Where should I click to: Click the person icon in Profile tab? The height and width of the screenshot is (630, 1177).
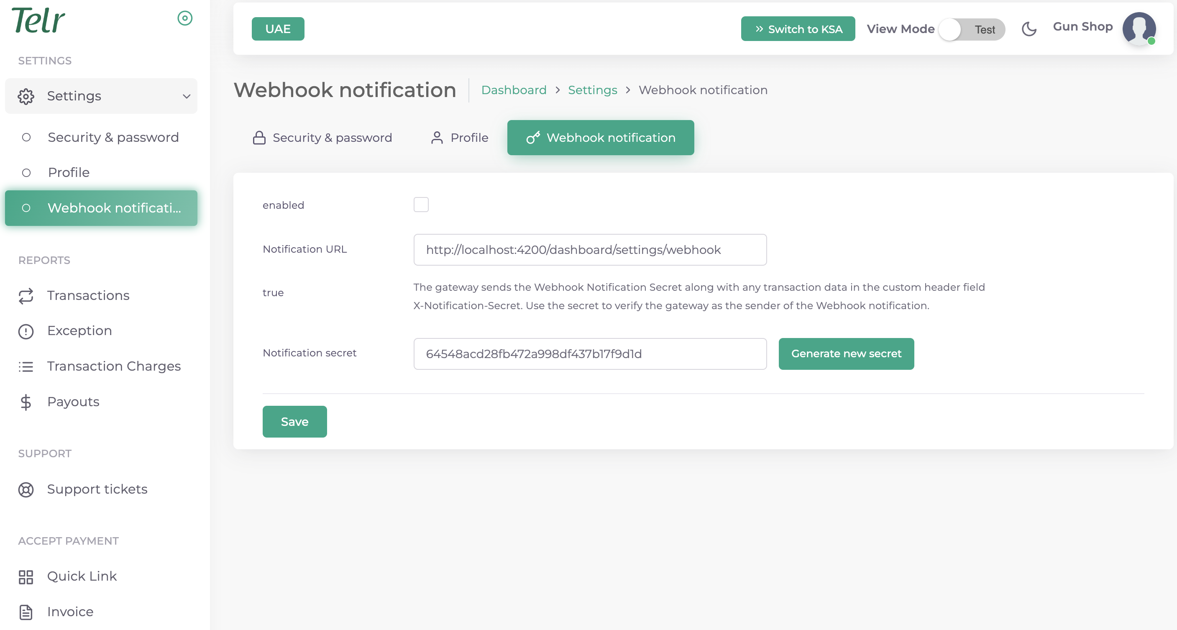coord(437,138)
